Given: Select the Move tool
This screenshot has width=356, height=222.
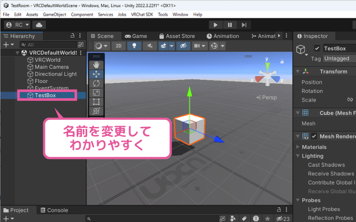Looking at the screenshot, I should pos(96,74).
